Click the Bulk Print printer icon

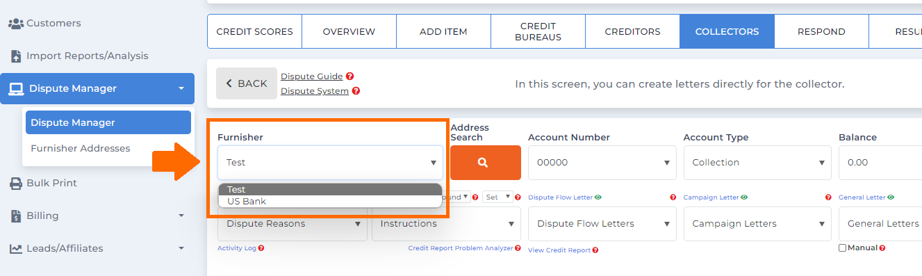(16, 184)
